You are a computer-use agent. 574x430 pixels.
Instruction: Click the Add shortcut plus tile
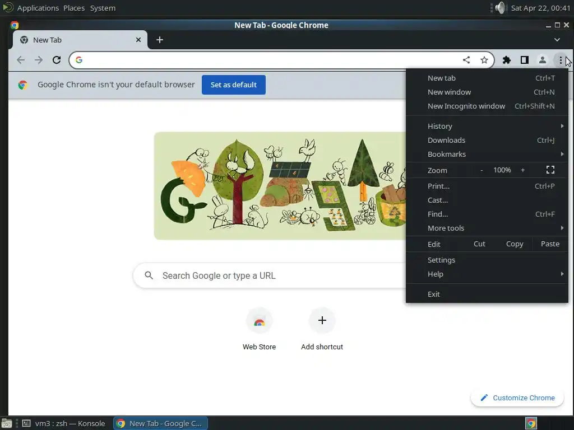coord(322,321)
